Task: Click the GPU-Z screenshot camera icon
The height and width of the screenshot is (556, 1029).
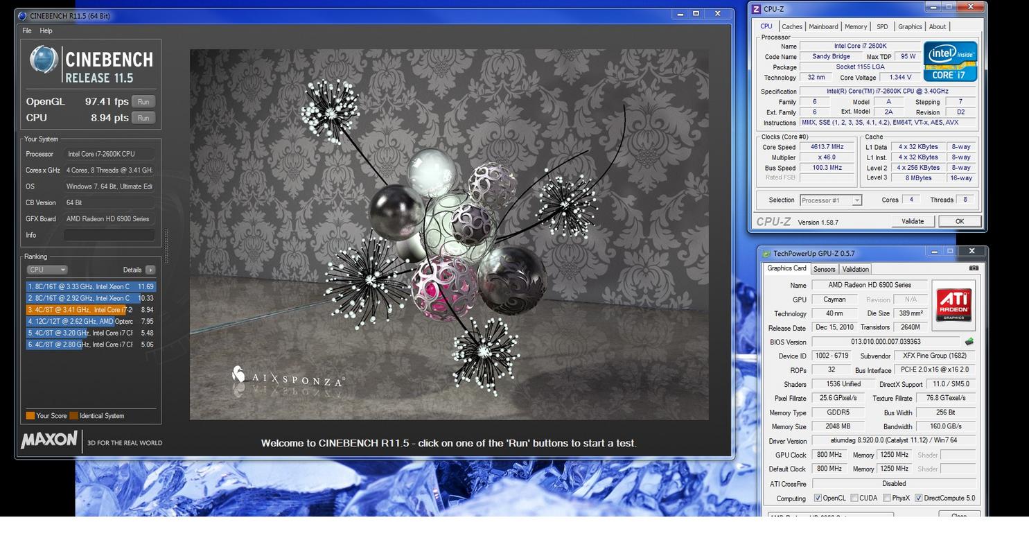Action: tap(974, 268)
